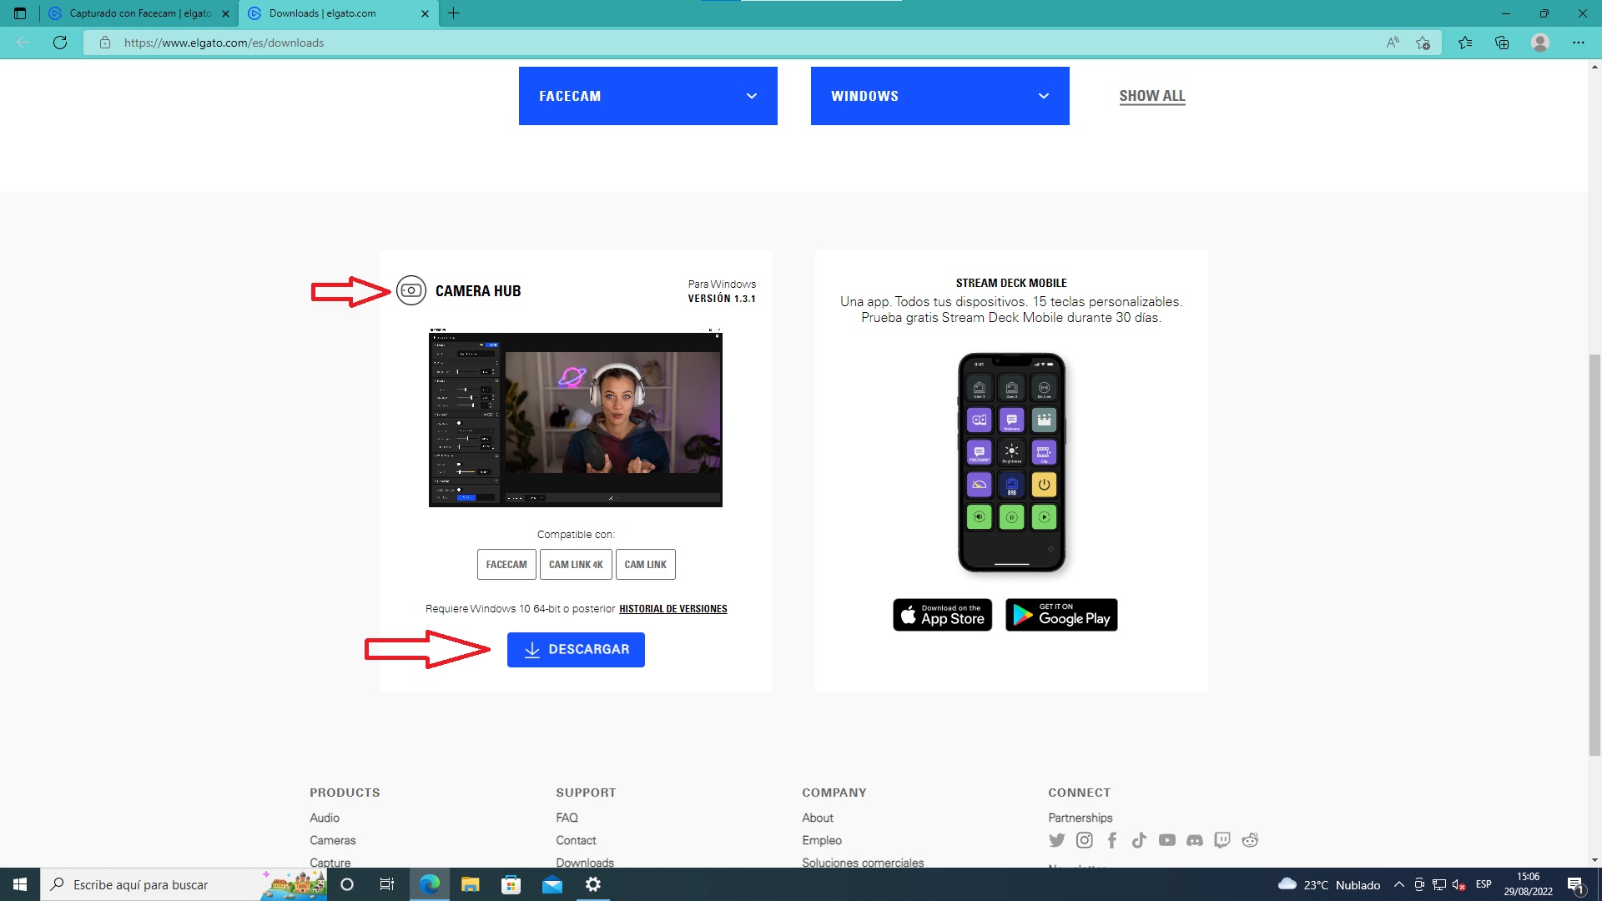
Task: Add page to favorites star icon
Action: coord(1423,43)
